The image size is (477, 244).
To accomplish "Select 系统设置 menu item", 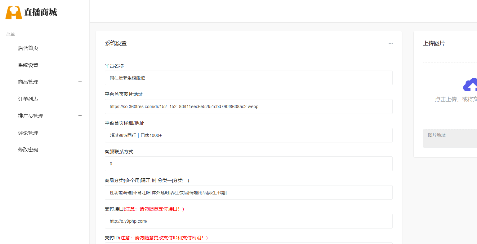I will [28, 65].
